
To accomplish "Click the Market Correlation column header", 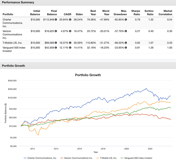I will tap(165, 13).
